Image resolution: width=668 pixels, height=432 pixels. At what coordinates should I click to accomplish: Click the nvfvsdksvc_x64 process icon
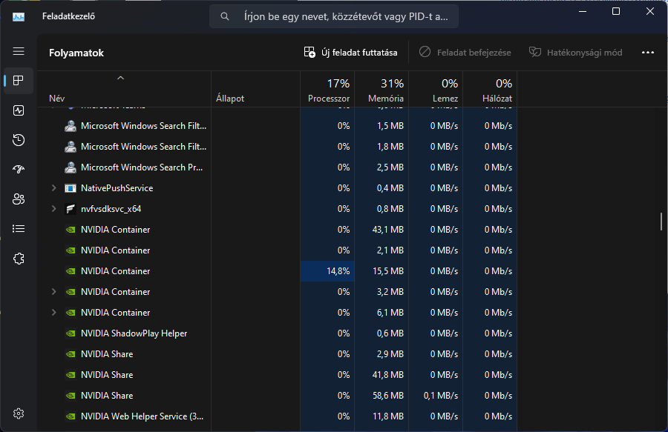[71, 209]
